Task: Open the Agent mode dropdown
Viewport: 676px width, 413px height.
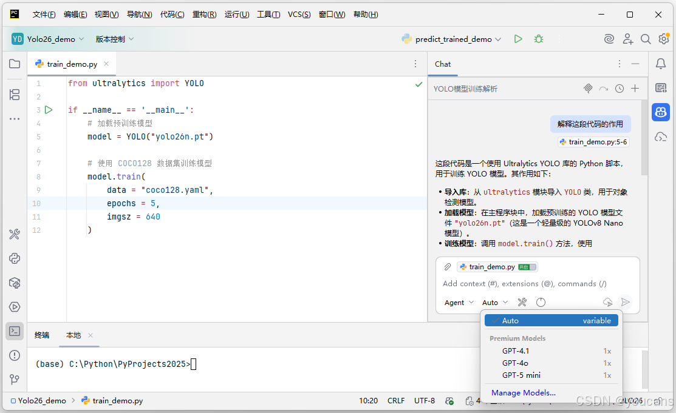Action: [459, 303]
